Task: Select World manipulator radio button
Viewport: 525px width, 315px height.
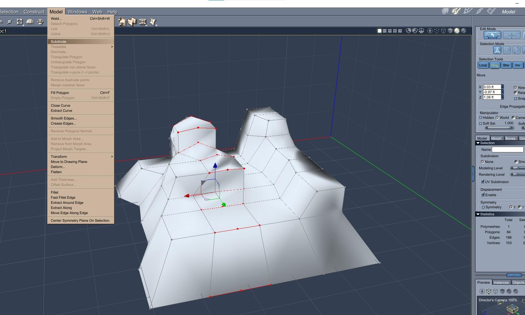Action: point(497,118)
